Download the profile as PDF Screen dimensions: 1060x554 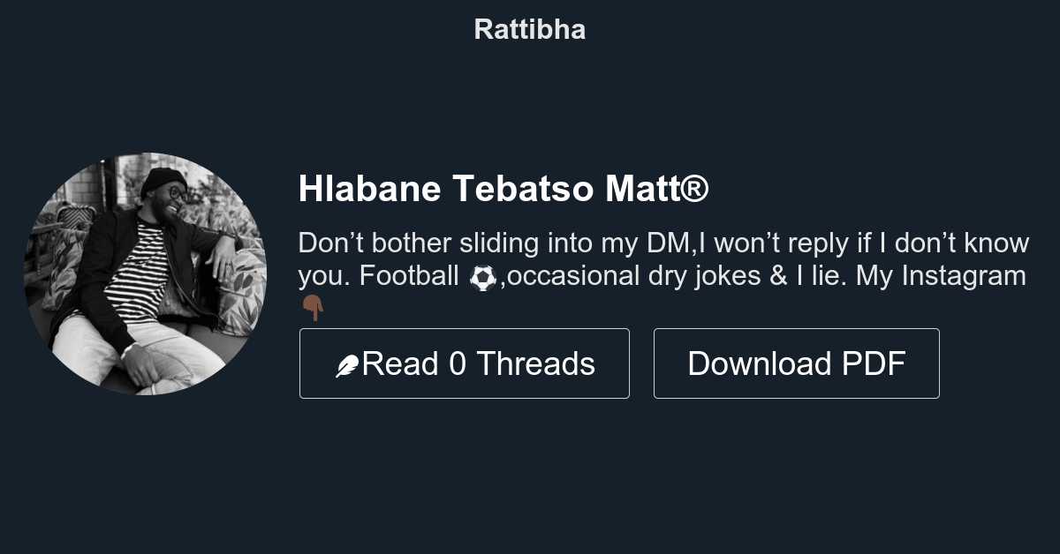tap(796, 363)
